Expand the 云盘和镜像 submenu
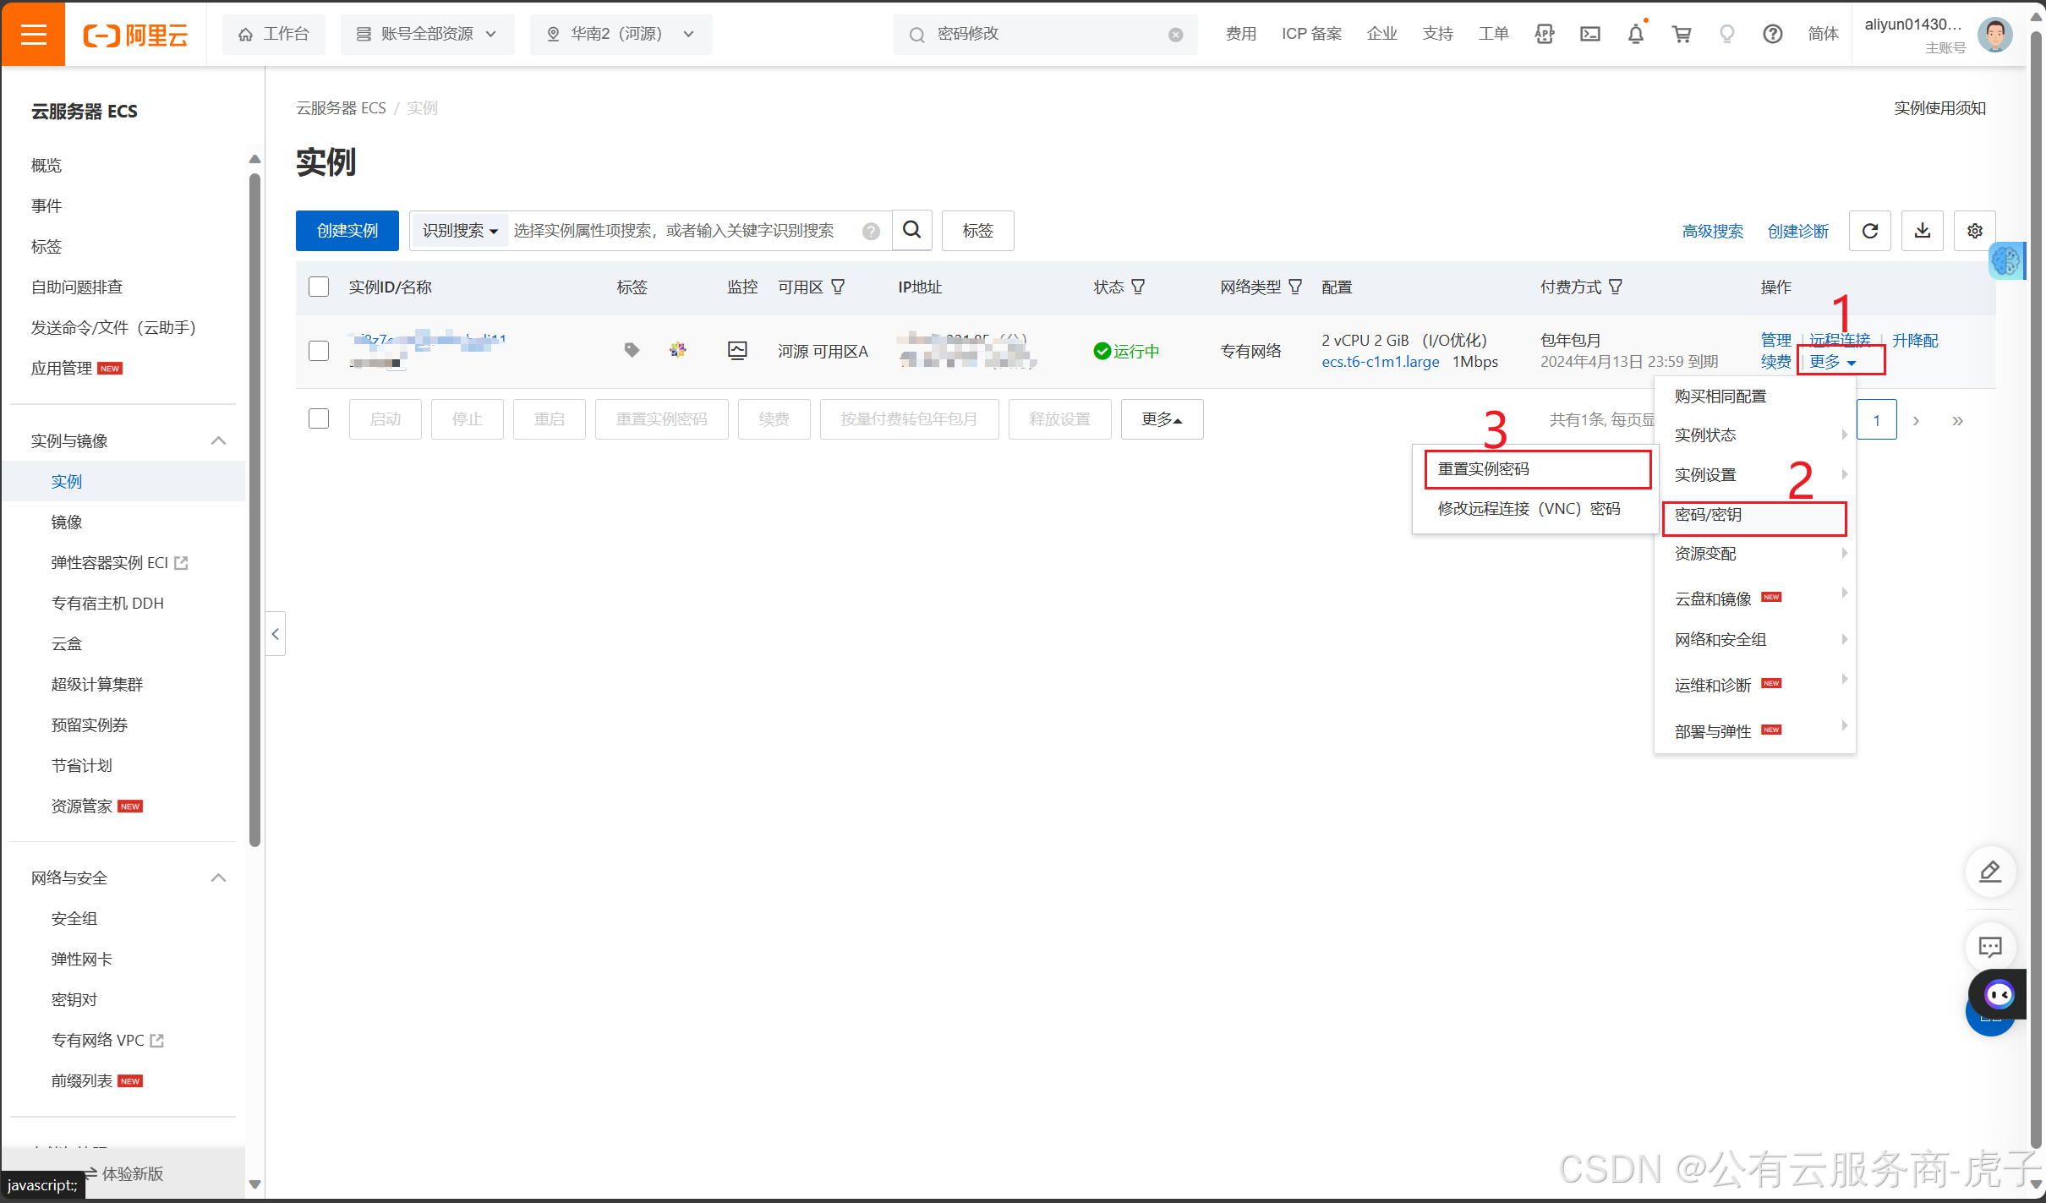This screenshot has width=2046, height=1203. (1755, 599)
